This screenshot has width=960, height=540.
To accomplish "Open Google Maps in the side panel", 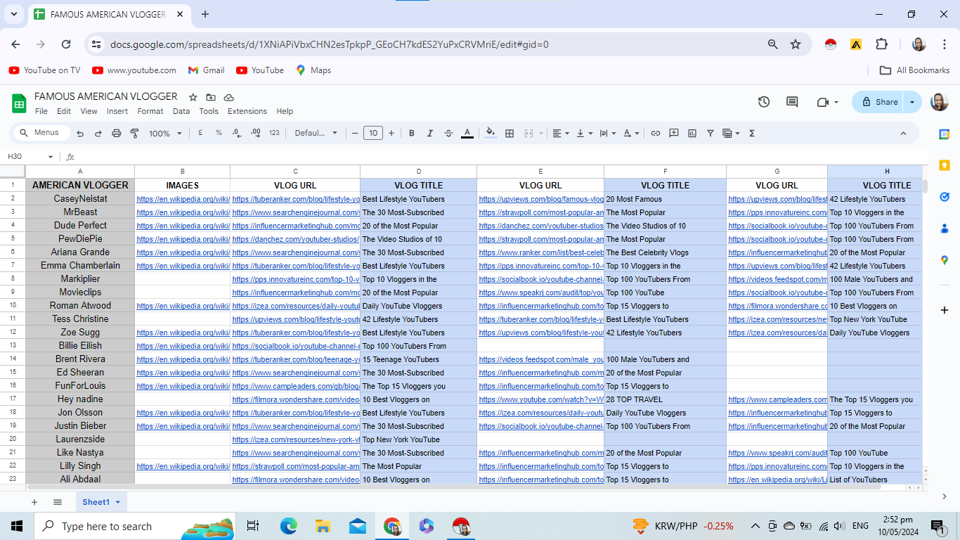I will coord(944,259).
